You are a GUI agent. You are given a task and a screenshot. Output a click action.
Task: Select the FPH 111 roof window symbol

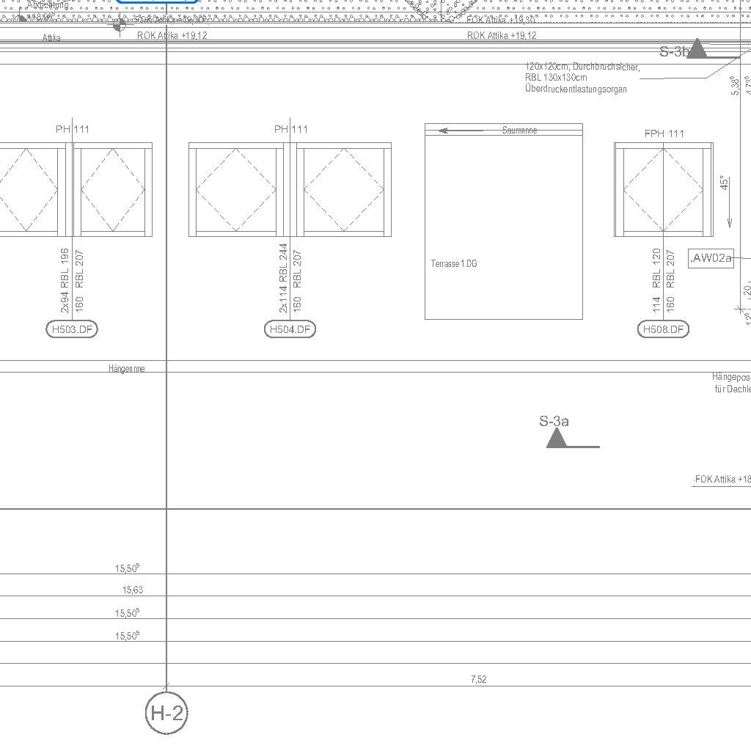[x=663, y=190]
